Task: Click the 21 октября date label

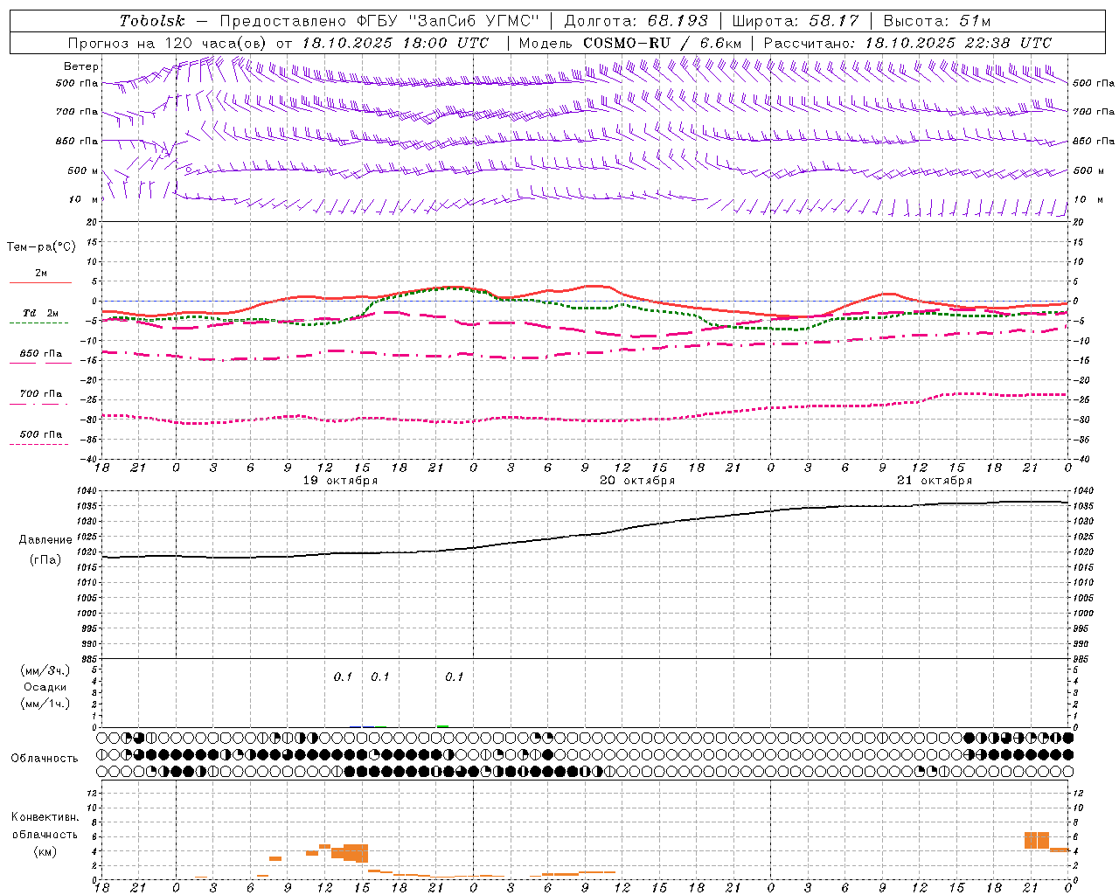Action: click(x=935, y=481)
